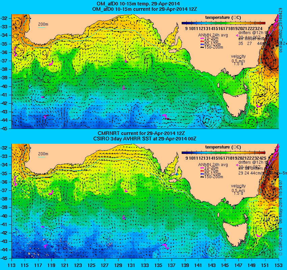Click latitude label '-32' on top panel axis
The image size is (287, 270).
(x=4, y=18)
